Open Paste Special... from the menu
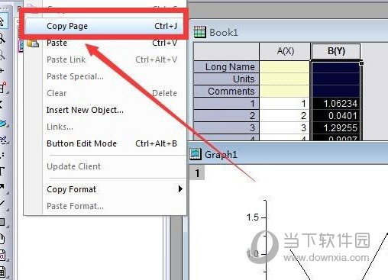This screenshot has width=388, height=280. click(x=104, y=76)
